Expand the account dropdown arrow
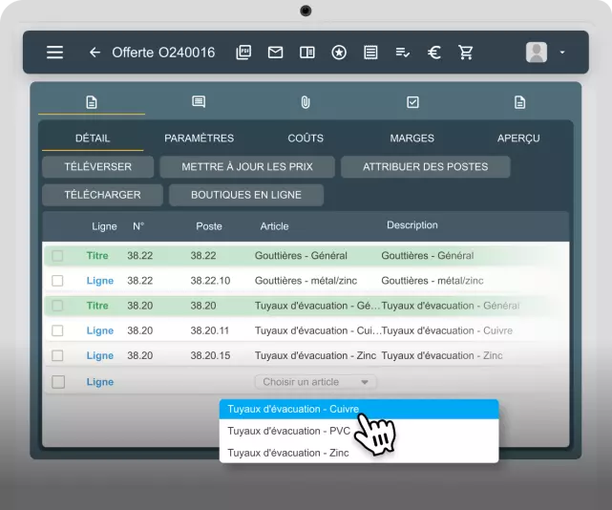612x510 pixels. 562,53
